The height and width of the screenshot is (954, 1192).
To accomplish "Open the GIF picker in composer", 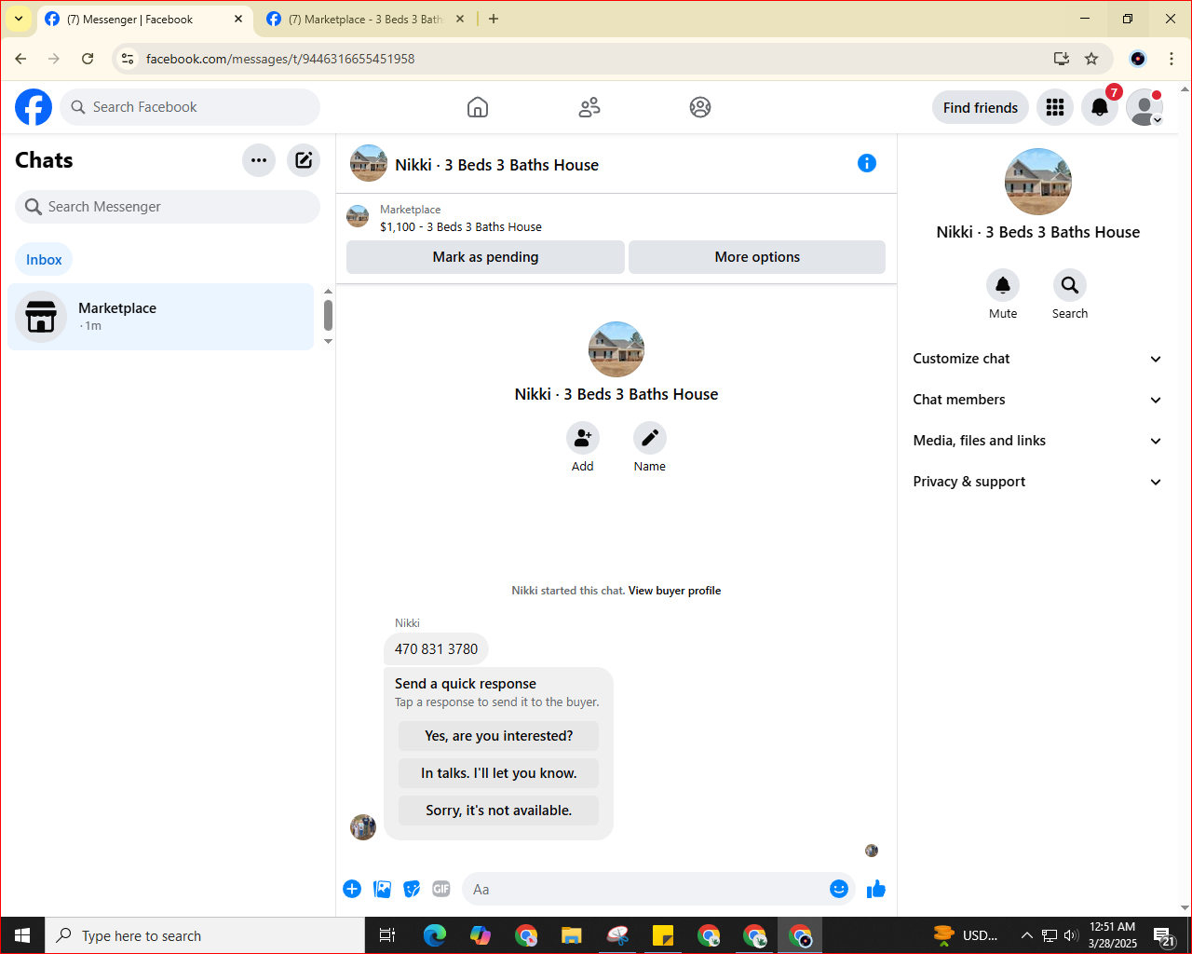I will [441, 889].
